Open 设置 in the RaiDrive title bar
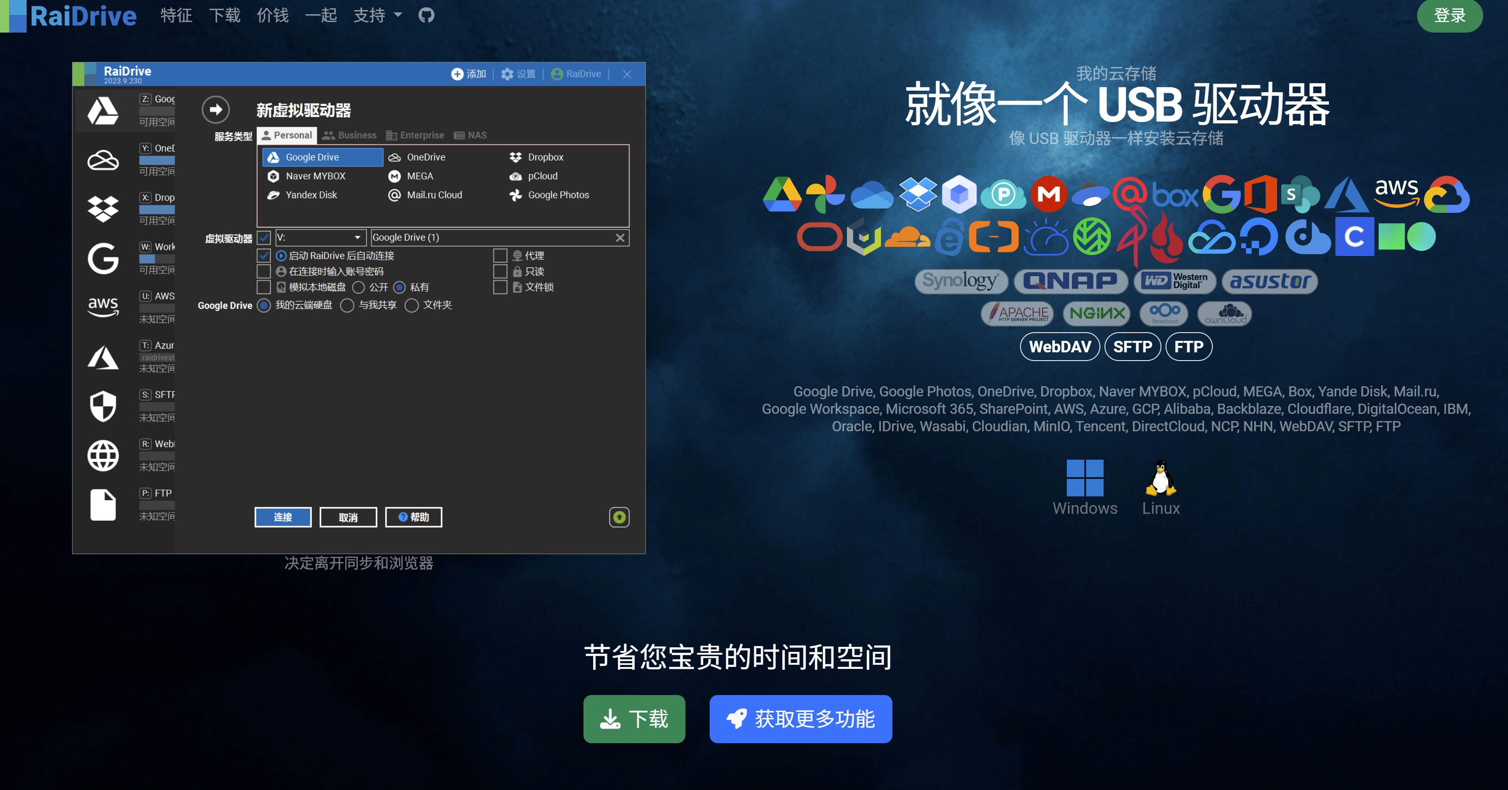This screenshot has width=1508, height=790. [518, 74]
